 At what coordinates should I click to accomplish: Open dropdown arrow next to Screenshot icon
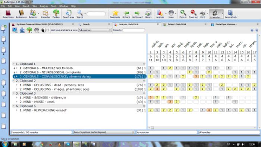pos(223,14)
